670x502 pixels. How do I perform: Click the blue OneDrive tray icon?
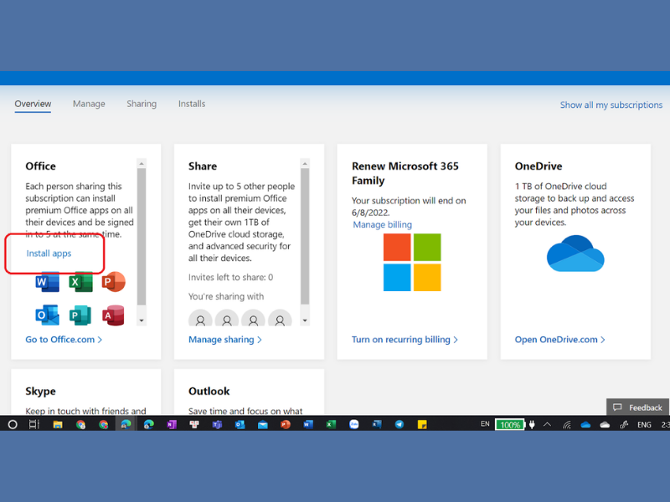coord(585,424)
